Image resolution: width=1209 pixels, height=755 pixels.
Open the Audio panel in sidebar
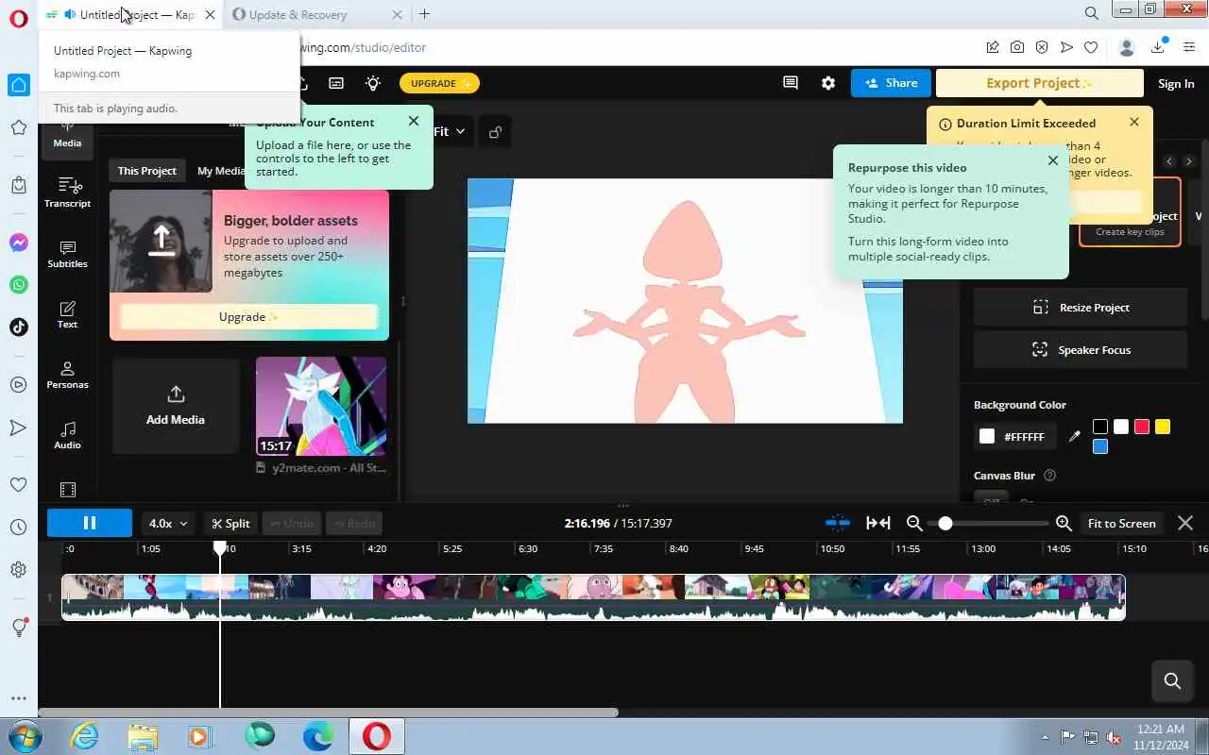[67, 434]
